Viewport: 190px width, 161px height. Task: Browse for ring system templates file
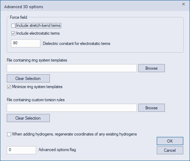[x=151, y=68]
